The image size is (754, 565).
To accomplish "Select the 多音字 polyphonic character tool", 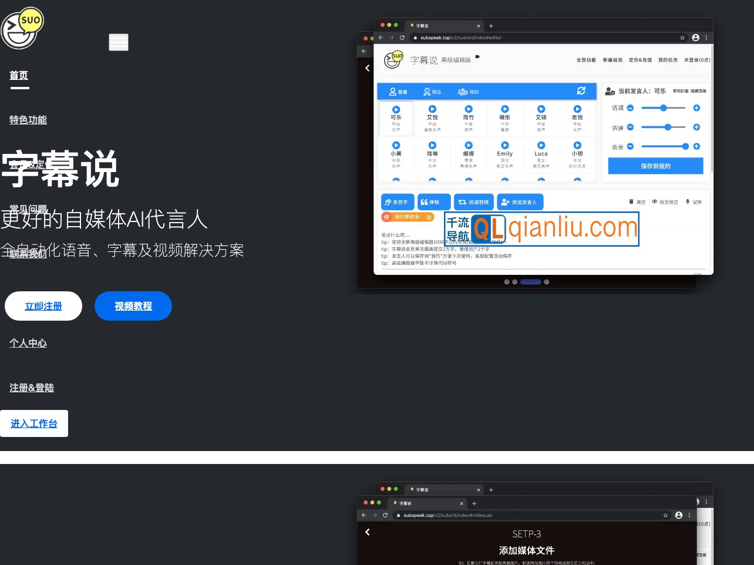I will (398, 201).
